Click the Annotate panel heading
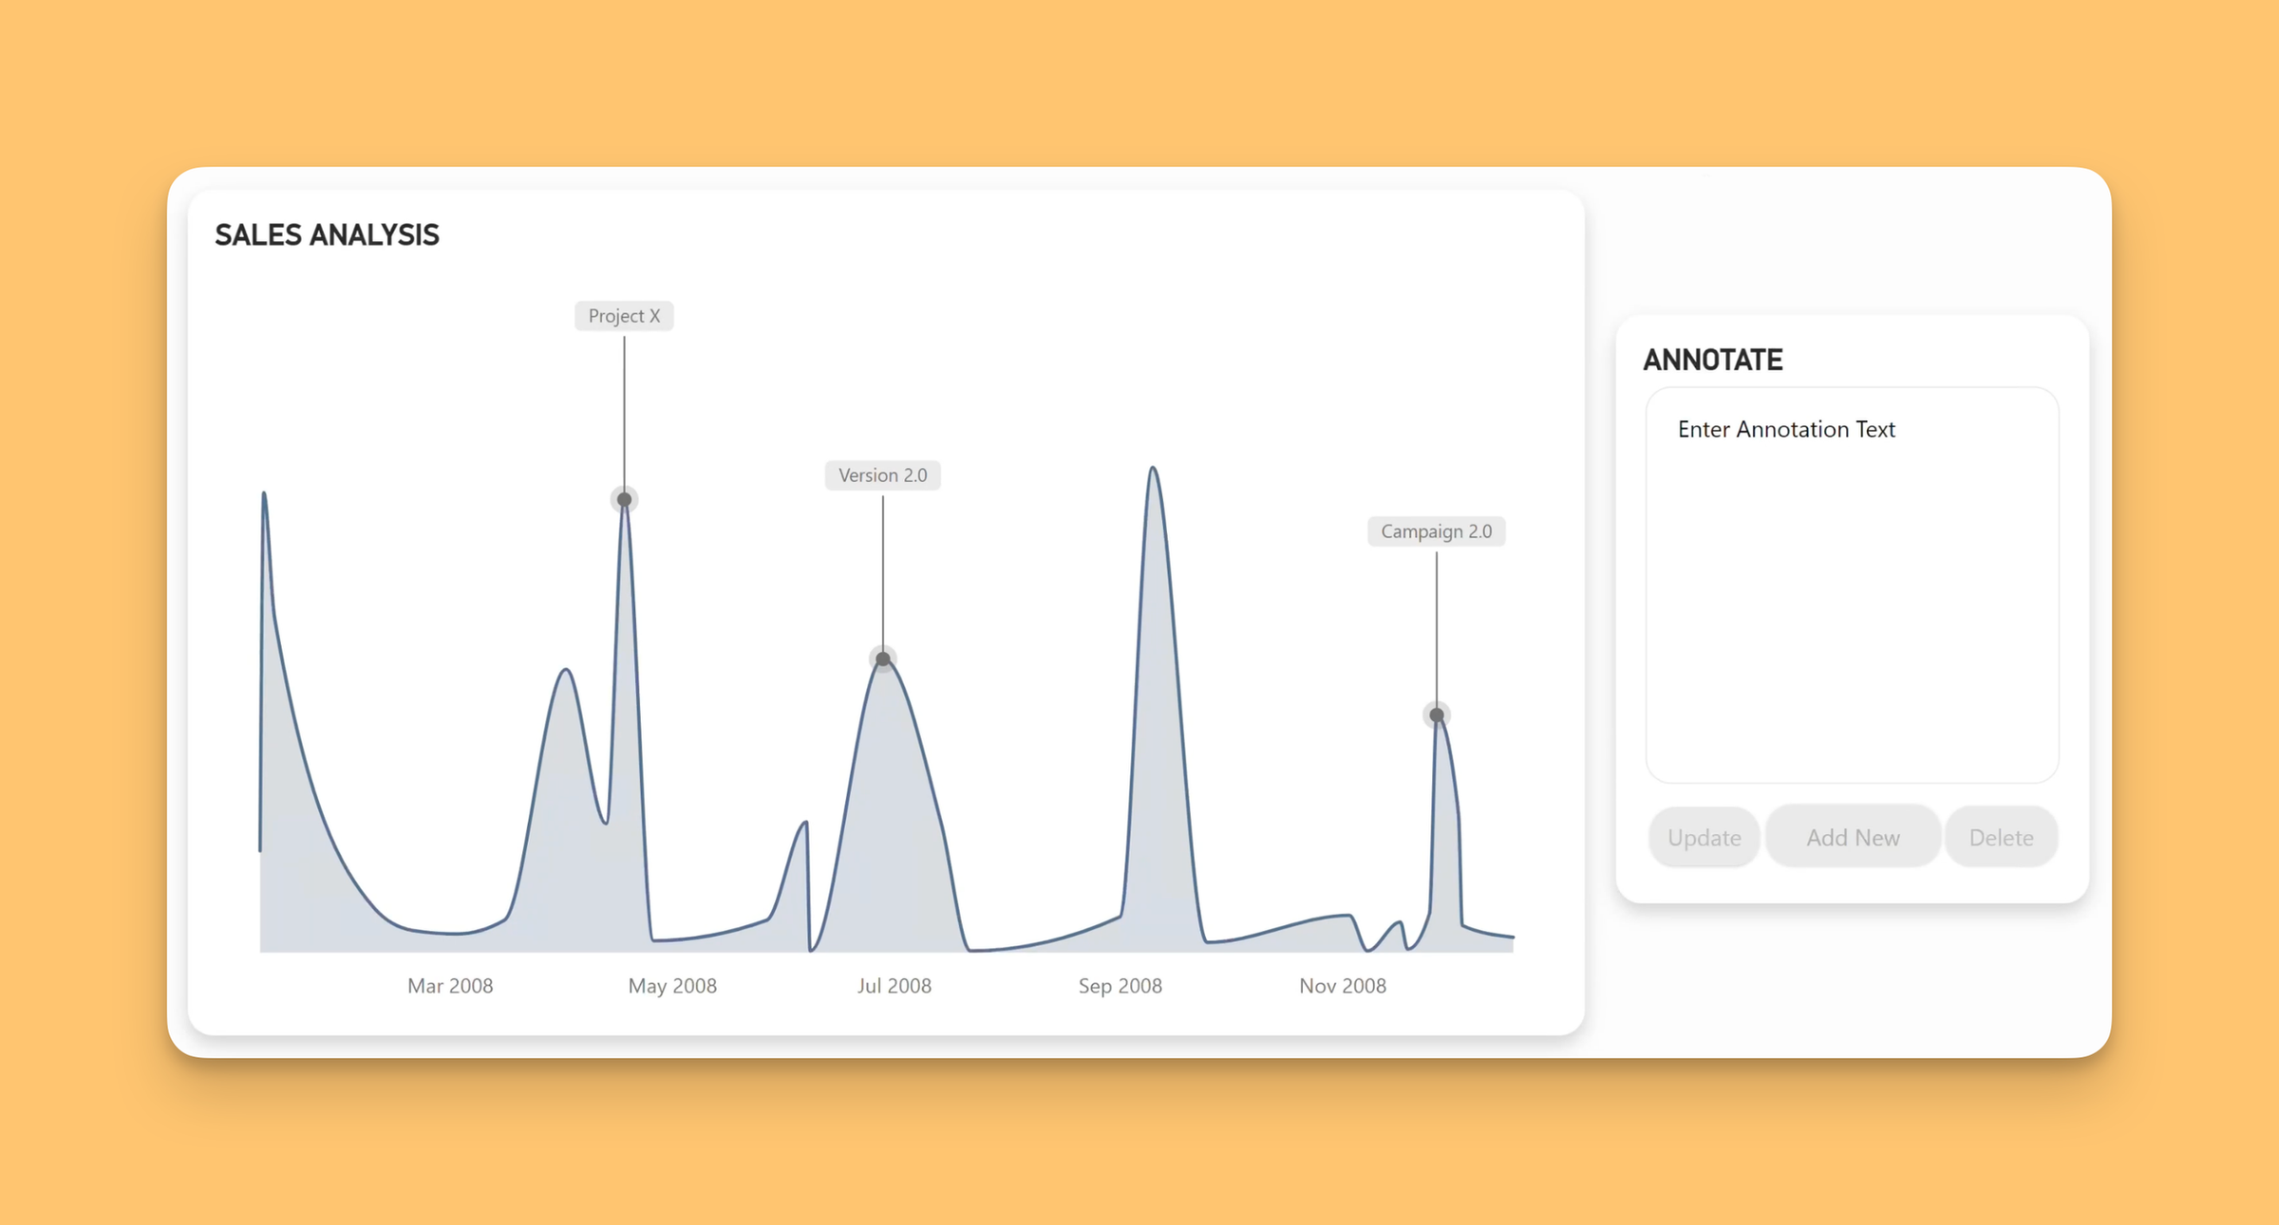The height and width of the screenshot is (1225, 2279). pyautogui.click(x=1712, y=360)
